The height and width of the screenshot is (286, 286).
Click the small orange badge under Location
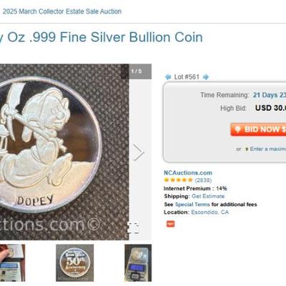point(170,224)
